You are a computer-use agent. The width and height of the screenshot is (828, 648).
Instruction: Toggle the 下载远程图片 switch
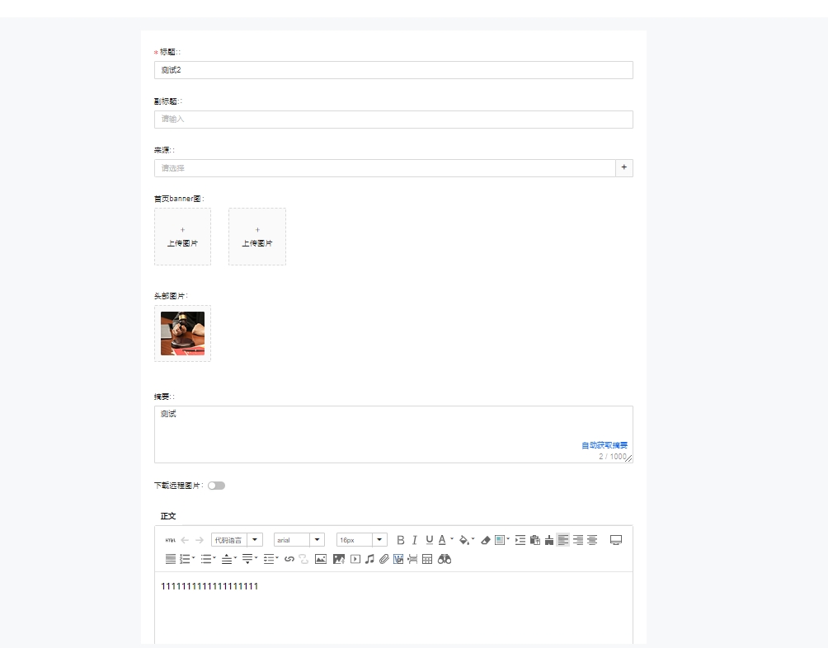[x=217, y=486]
